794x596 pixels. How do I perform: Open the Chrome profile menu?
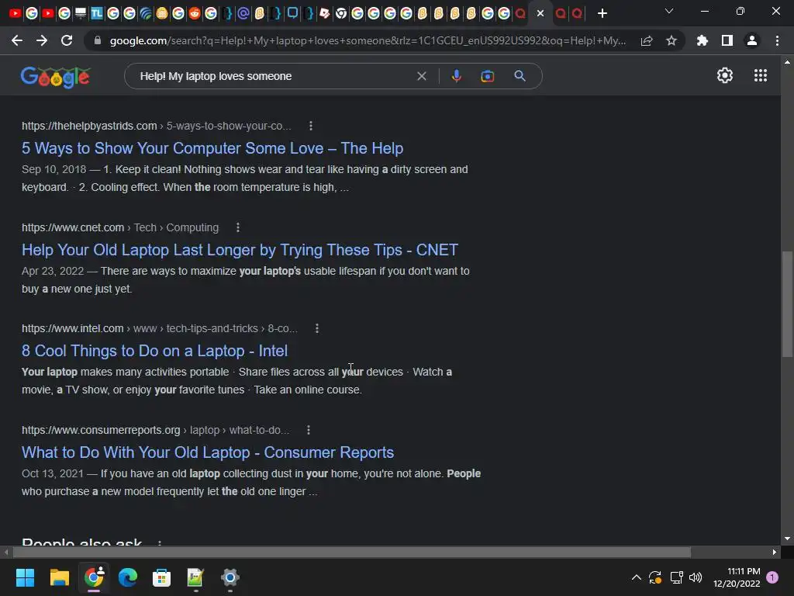point(752,40)
